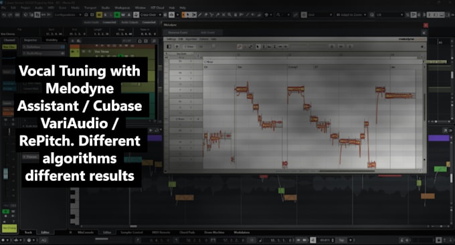Image resolution: width=455 pixels, height=245 pixels.
Task: Open Melodyne's settings gear on right
Action: (422, 46)
